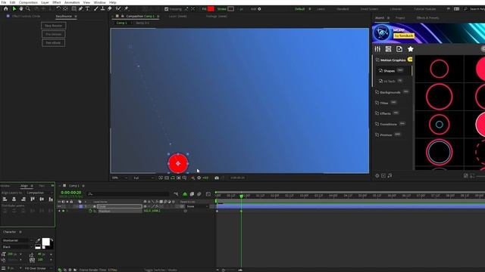Click the Easy Bounce button
This screenshot has width=485, height=272.
point(54,26)
